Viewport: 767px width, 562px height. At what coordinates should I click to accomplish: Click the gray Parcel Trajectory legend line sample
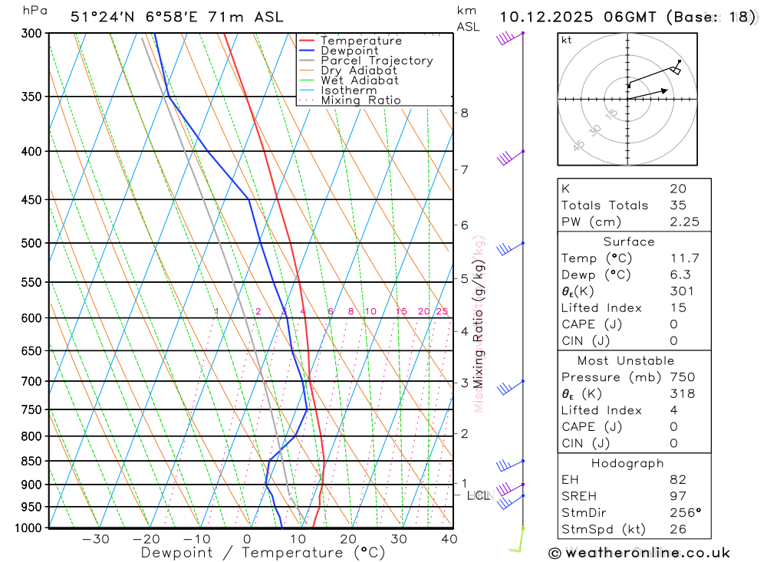(306, 61)
